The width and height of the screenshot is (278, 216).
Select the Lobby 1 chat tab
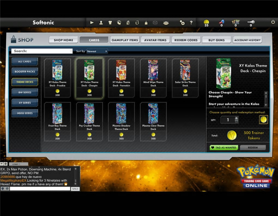[x=19, y=164]
